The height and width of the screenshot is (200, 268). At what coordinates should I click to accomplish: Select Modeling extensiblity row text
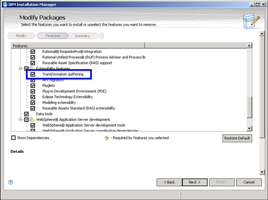[59, 102]
